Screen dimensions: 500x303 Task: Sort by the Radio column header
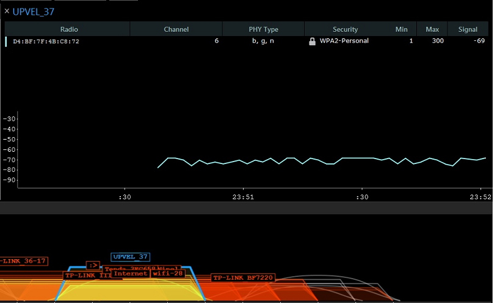pos(68,29)
